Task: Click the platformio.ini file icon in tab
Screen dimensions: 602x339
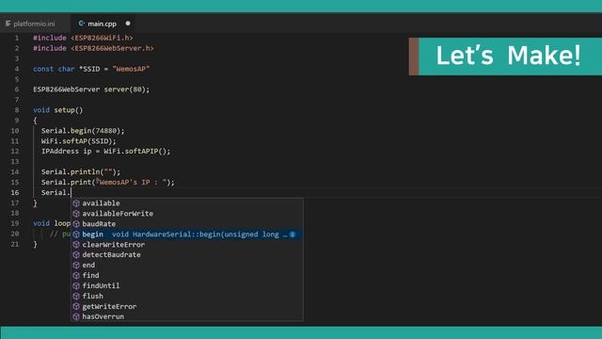Action: 8,24
